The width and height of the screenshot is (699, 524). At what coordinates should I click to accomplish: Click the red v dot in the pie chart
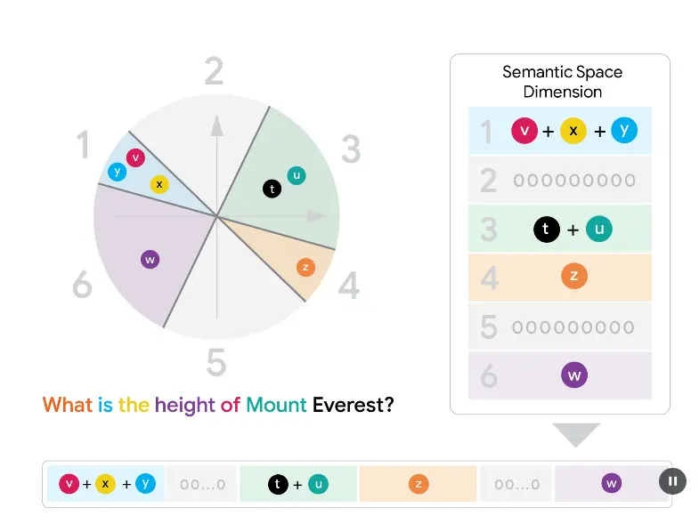pyautogui.click(x=136, y=157)
